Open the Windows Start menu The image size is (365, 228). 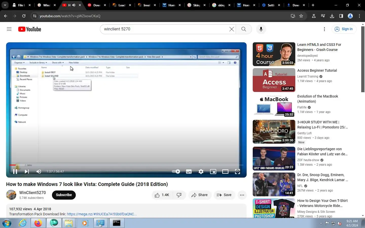7,223
